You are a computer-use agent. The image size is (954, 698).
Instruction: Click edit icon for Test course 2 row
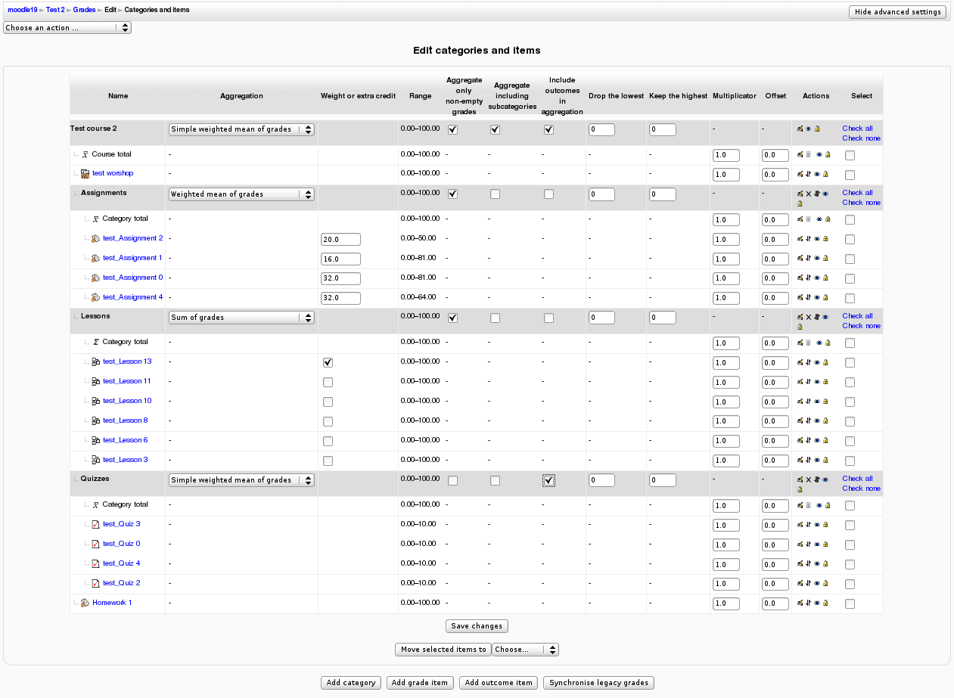[800, 129]
